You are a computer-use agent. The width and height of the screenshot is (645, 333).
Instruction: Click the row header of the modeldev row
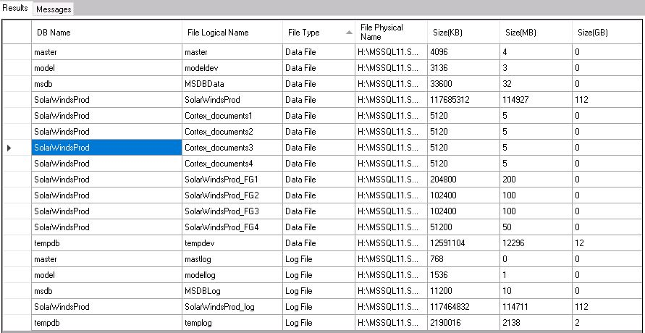tap(17, 68)
